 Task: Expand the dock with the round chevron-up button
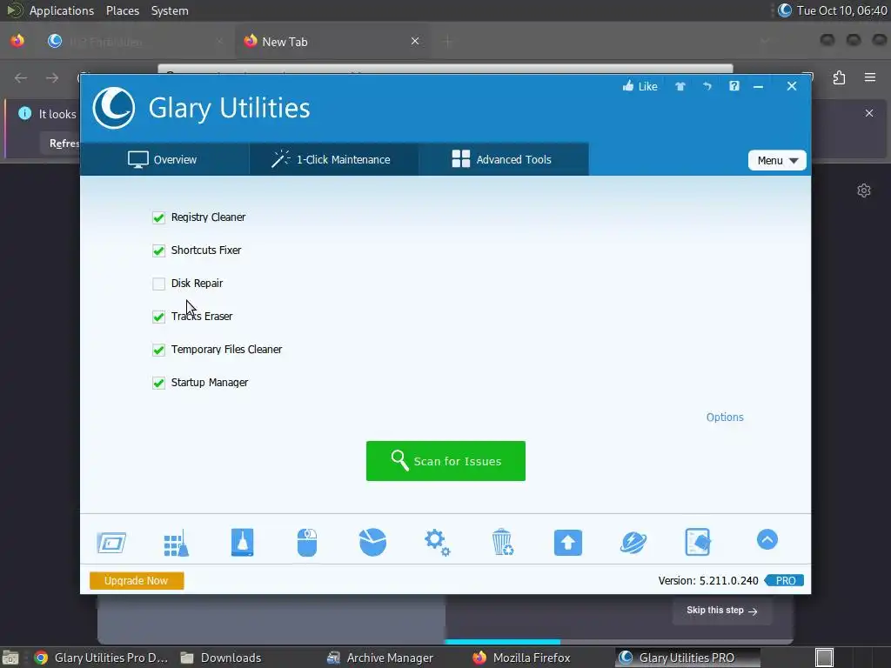pos(767,539)
